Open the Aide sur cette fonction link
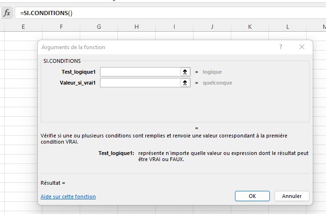326x214 pixels. pyautogui.click(x=68, y=197)
